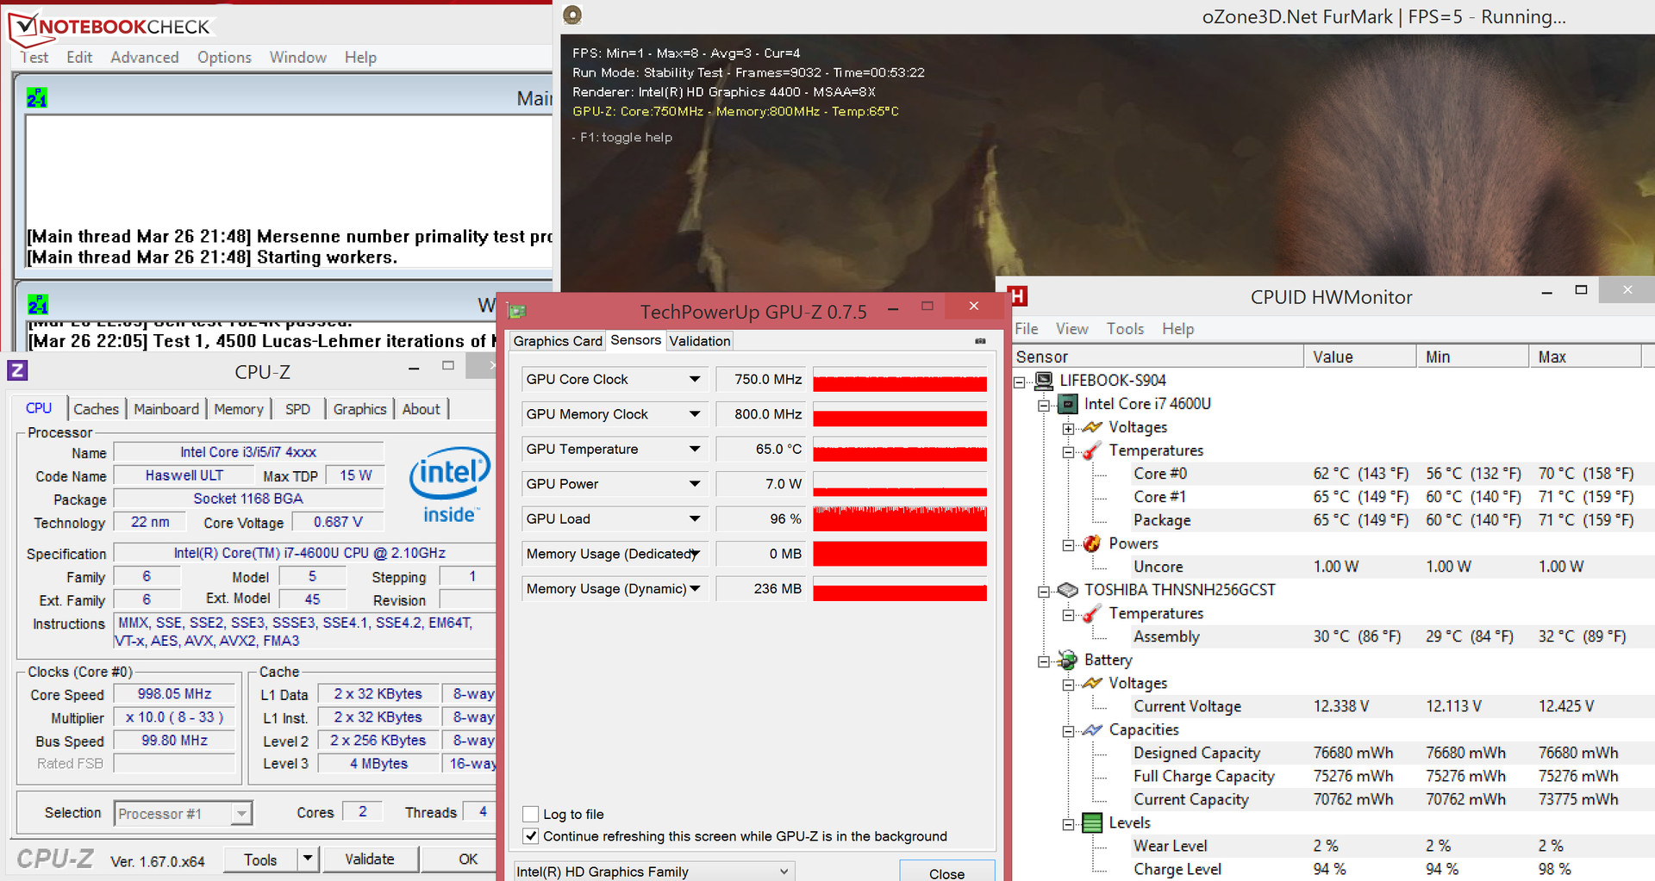Click the Battery Voltages lightning icon
Screen dimensions: 1655x881
[x=1092, y=683]
